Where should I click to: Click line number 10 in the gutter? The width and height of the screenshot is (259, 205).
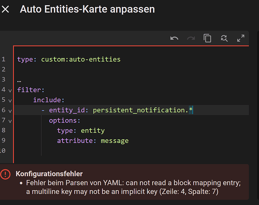click(2, 150)
